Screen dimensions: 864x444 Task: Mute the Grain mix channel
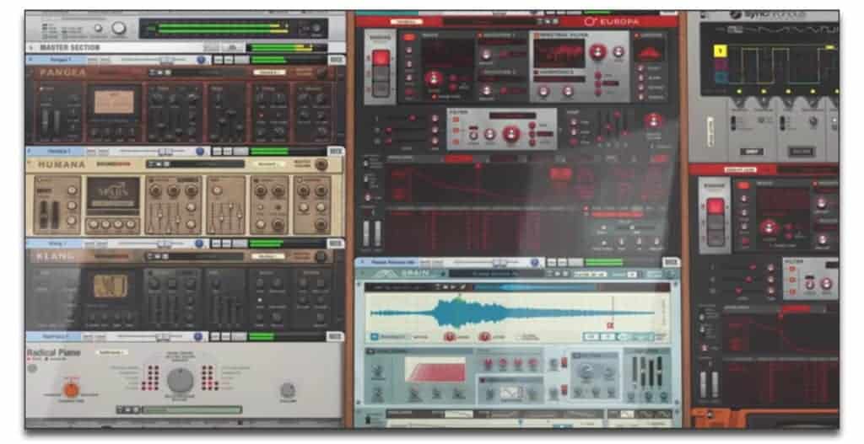pos(552,263)
